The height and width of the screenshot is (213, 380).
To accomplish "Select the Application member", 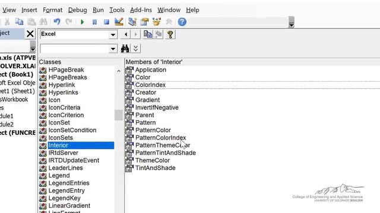I will [150, 70].
